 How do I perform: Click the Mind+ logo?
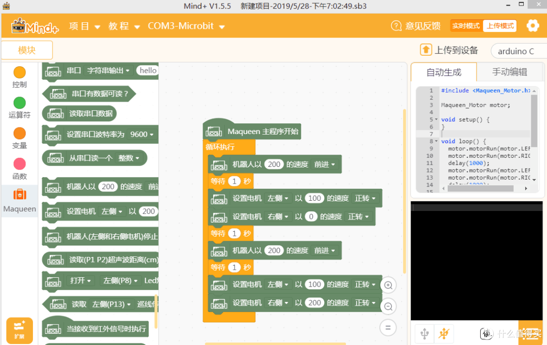tap(34, 26)
